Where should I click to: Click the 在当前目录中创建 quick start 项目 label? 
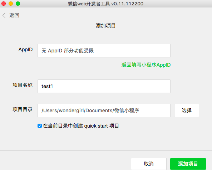tap(81, 126)
